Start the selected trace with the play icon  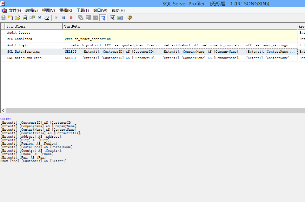pyautogui.click(x=56, y=18)
